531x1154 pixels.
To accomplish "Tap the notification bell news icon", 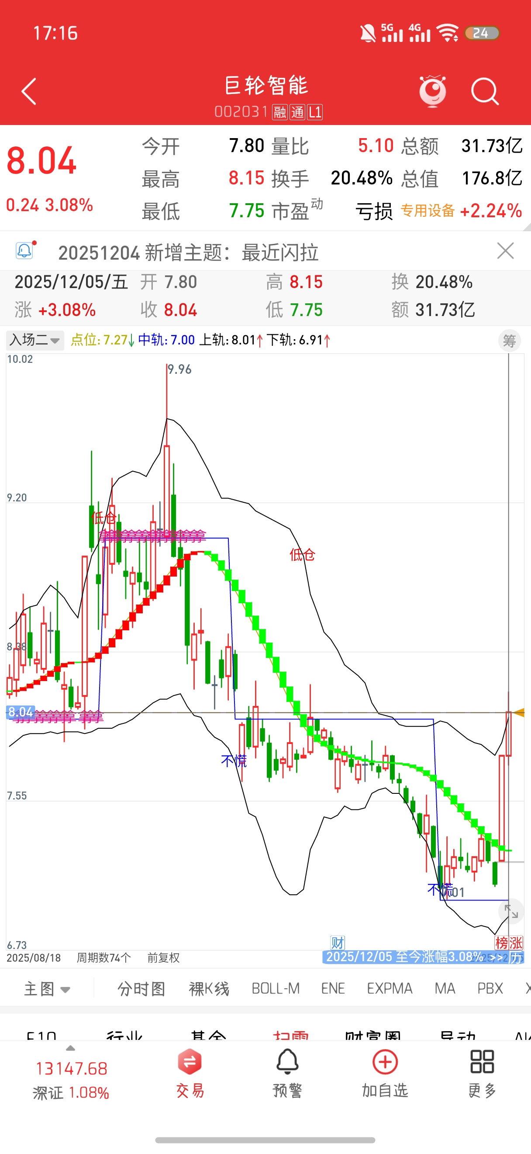I will (24, 251).
